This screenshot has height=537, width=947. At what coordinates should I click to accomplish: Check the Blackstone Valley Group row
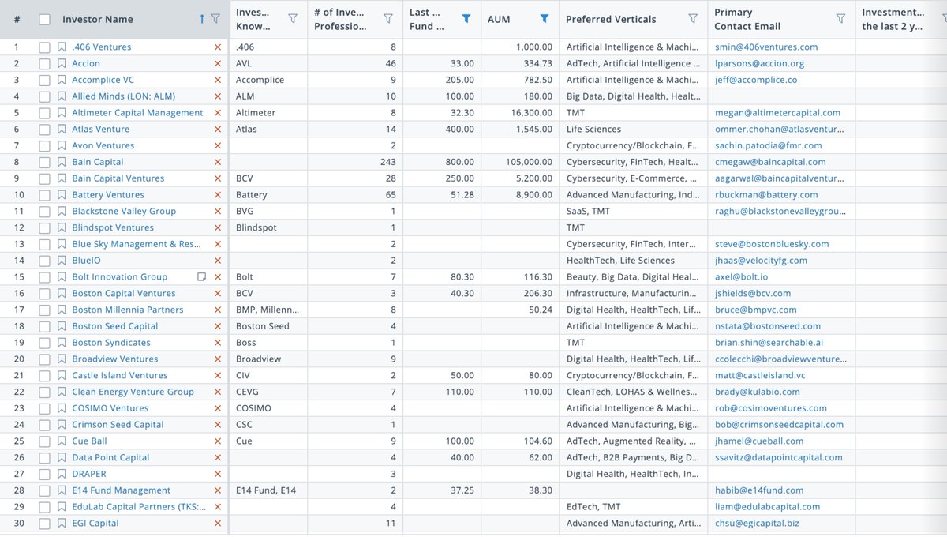pyautogui.click(x=45, y=212)
